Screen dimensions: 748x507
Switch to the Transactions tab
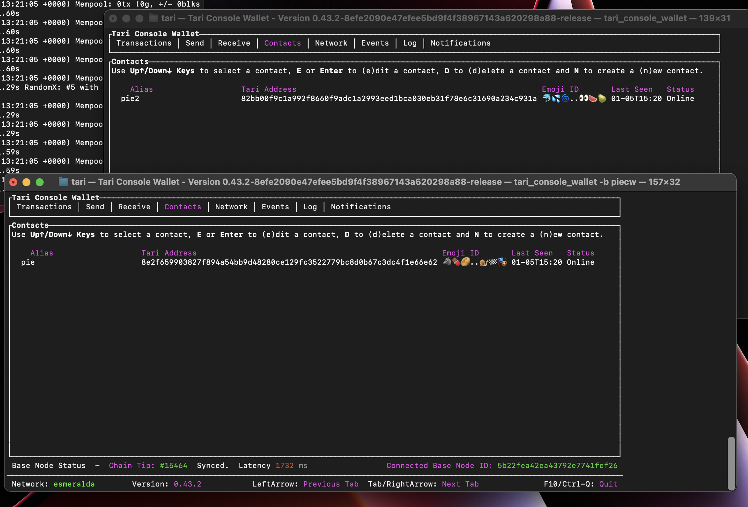point(45,207)
